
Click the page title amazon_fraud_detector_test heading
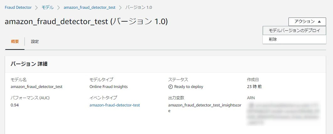coord(86,21)
